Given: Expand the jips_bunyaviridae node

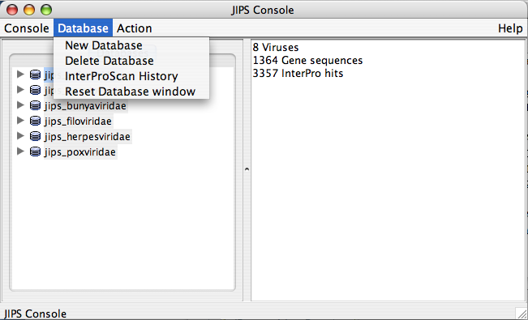Looking at the screenshot, I should pyautogui.click(x=20, y=105).
